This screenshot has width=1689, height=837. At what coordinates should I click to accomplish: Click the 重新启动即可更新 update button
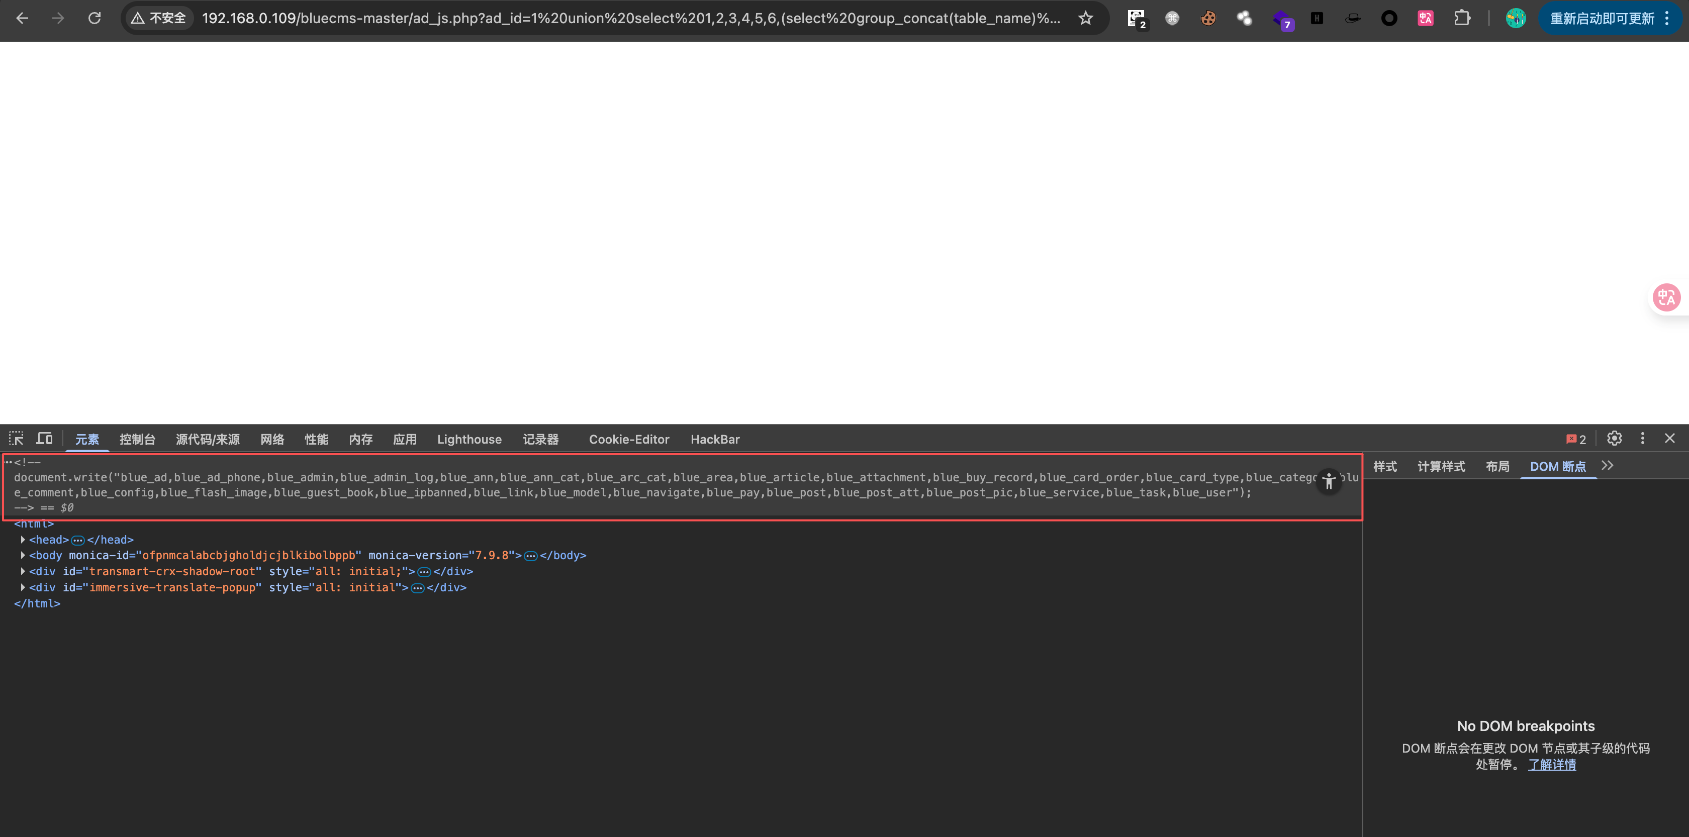pos(1602,19)
